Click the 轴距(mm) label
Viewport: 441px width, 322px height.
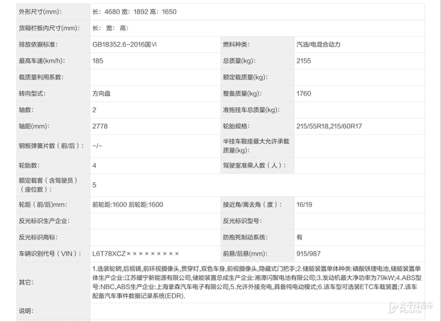pyautogui.click(x=34, y=126)
